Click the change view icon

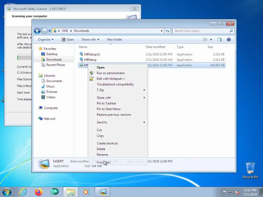pyautogui.click(x=205, y=40)
